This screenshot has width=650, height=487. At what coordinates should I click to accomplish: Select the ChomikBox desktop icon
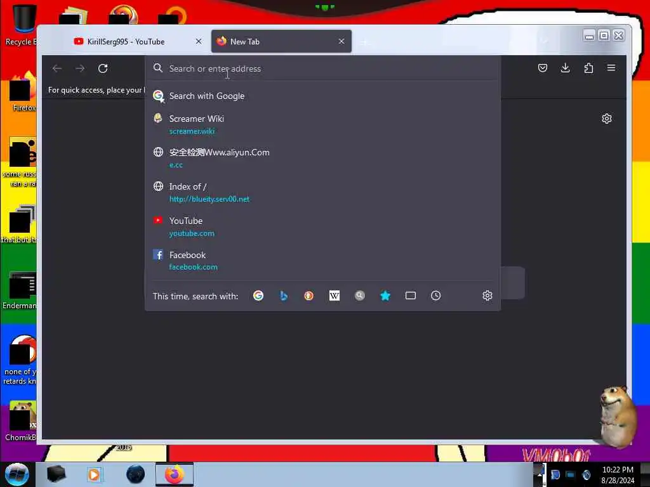pyautogui.click(x=22, y=421)
